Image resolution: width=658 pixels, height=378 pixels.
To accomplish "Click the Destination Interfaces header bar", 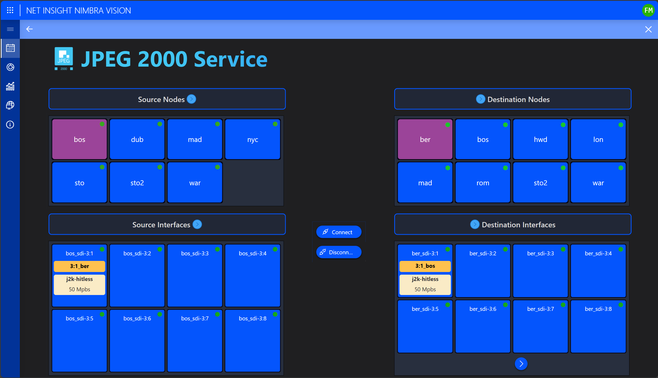I will 512,224.
